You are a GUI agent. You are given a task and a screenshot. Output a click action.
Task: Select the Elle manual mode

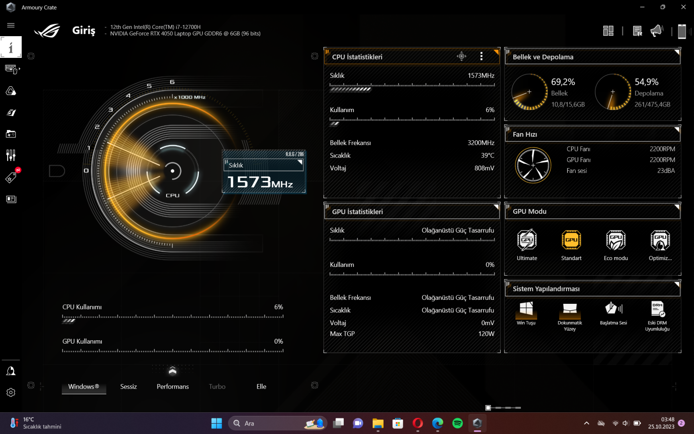click(261, 387)
